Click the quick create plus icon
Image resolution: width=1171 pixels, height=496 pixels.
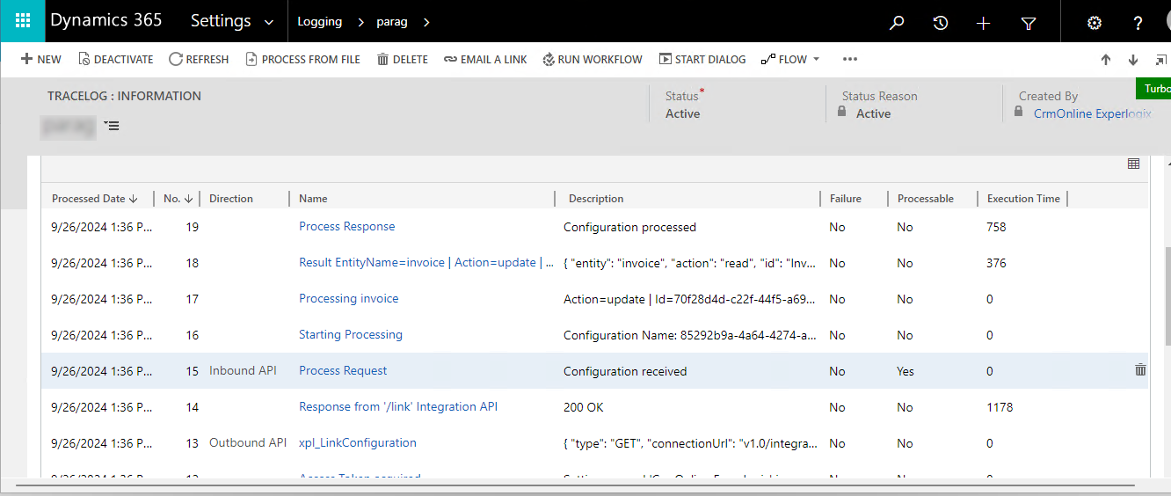[x=984, y=23]
